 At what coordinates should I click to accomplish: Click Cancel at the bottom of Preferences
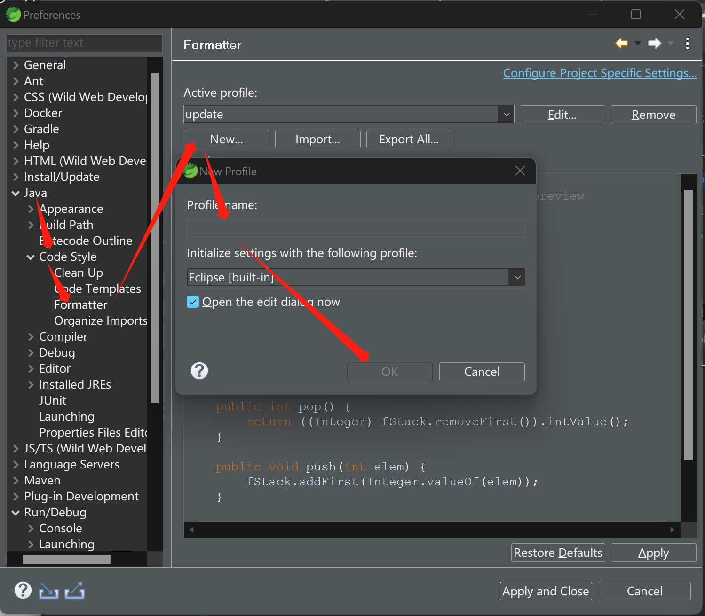pyautogui.click(x=644, y=591)
